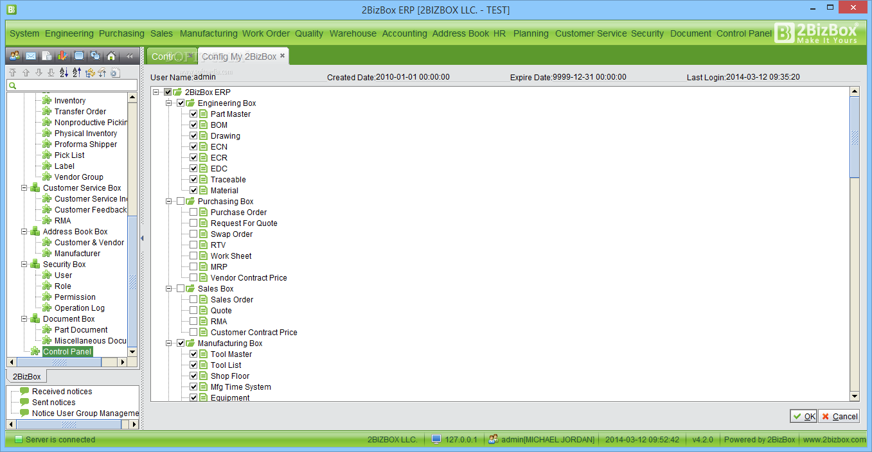872x452 pixels.
Task: Click the Permission puzzle icon
Action: tap(46, 297)
